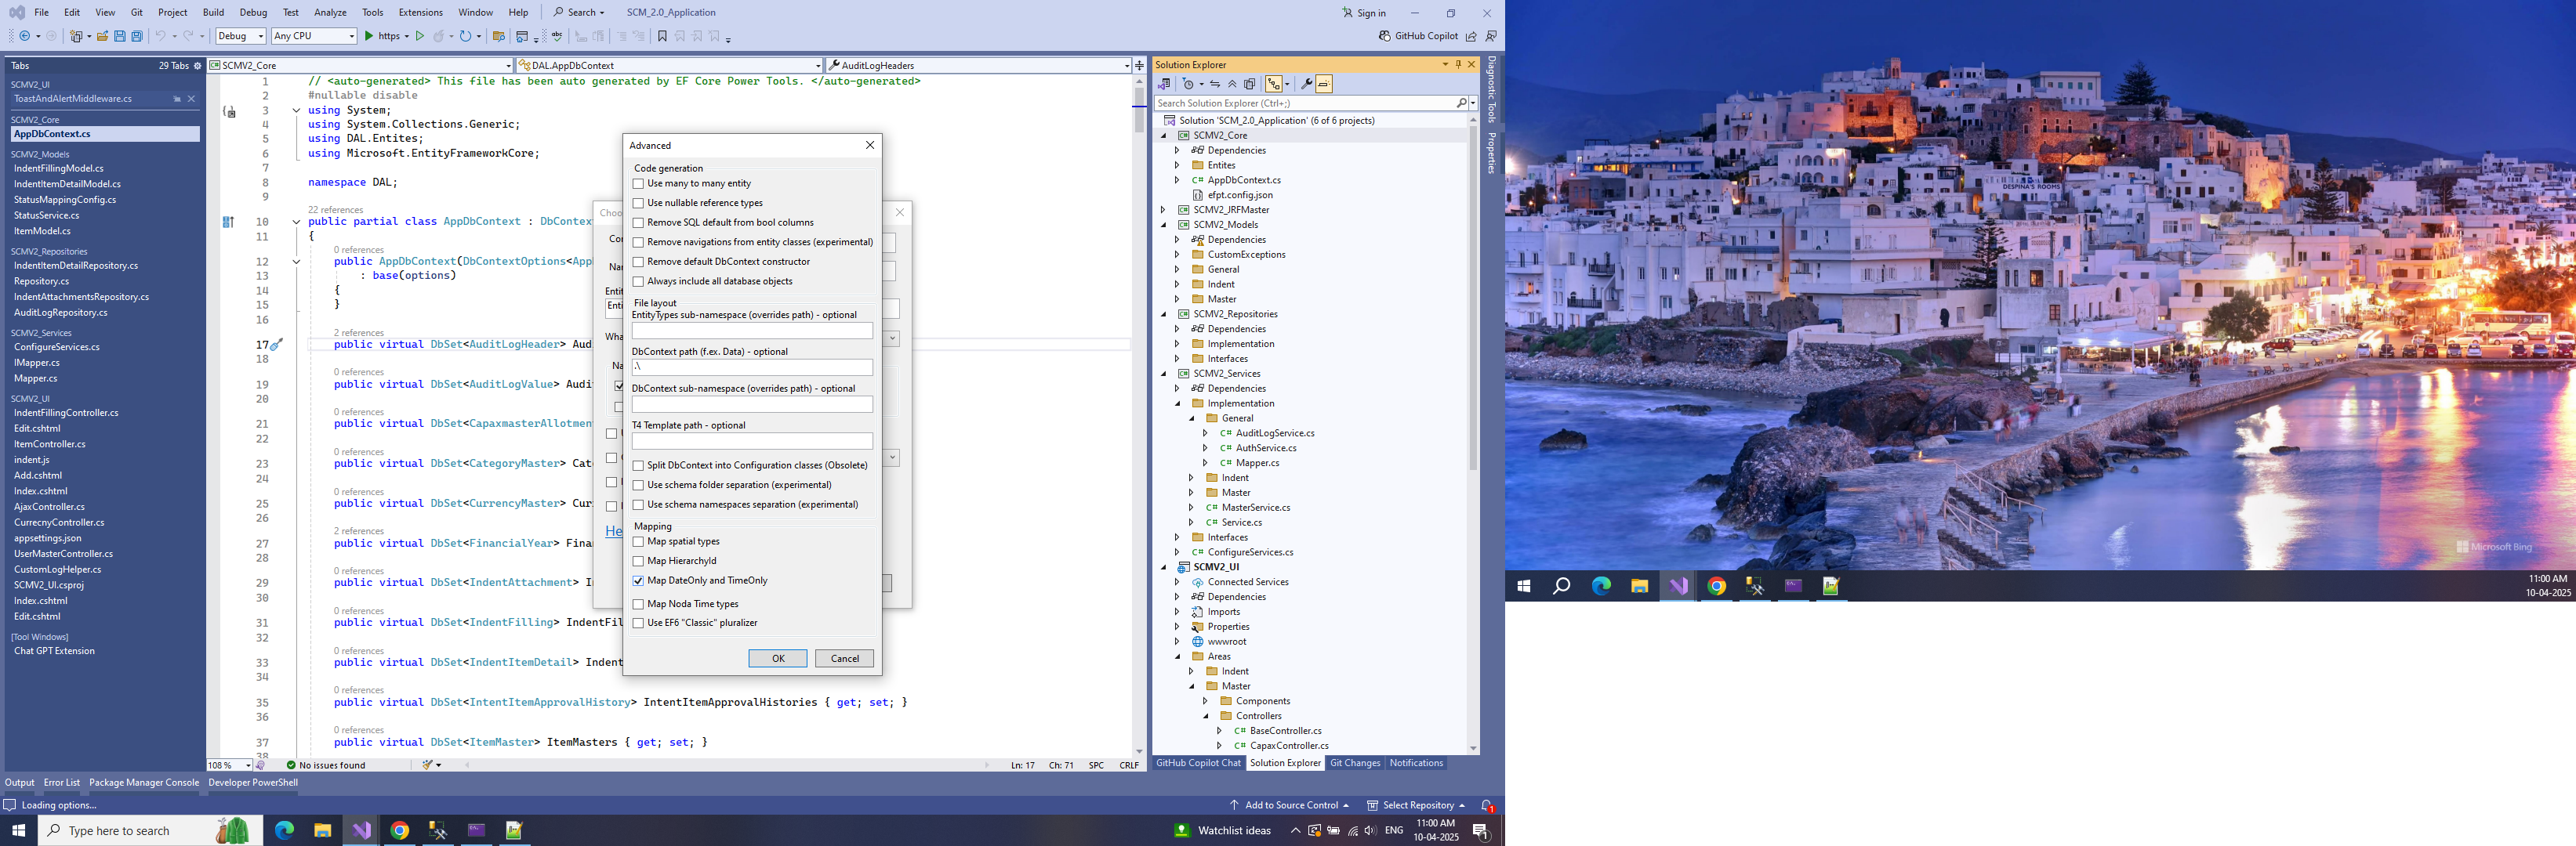Uncheck Map DateOnly and TimeOnly
The image size is (2576, 846).
[638, 581]
